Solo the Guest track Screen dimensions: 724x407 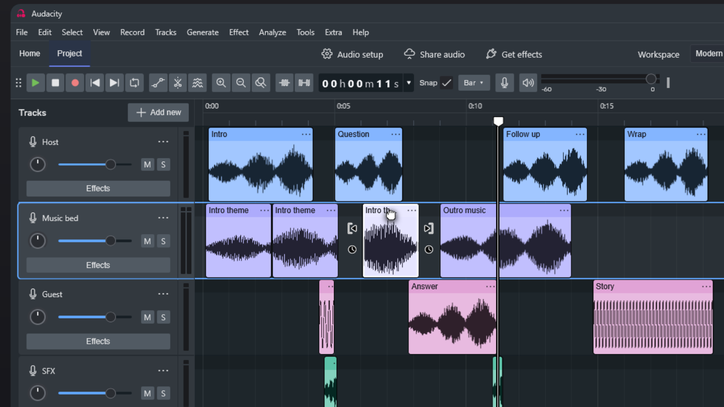163,317
